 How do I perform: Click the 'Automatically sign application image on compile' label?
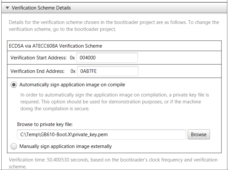tap(72, 85)
